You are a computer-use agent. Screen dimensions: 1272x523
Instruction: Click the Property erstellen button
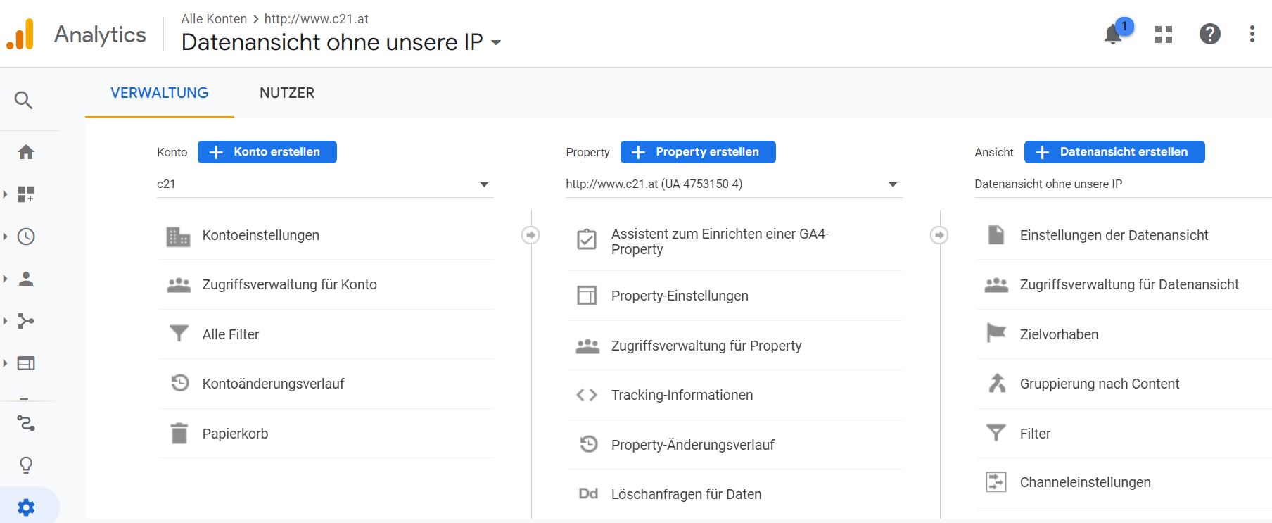click(698, 152)
